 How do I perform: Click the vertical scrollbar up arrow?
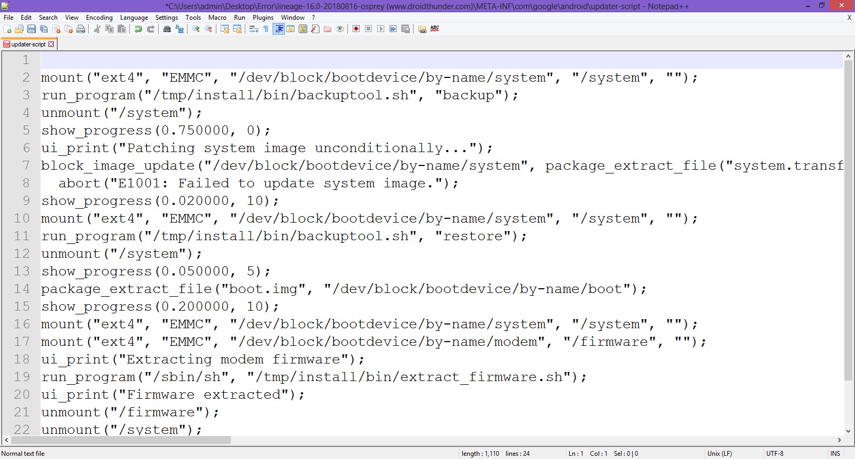pos(848,56)
